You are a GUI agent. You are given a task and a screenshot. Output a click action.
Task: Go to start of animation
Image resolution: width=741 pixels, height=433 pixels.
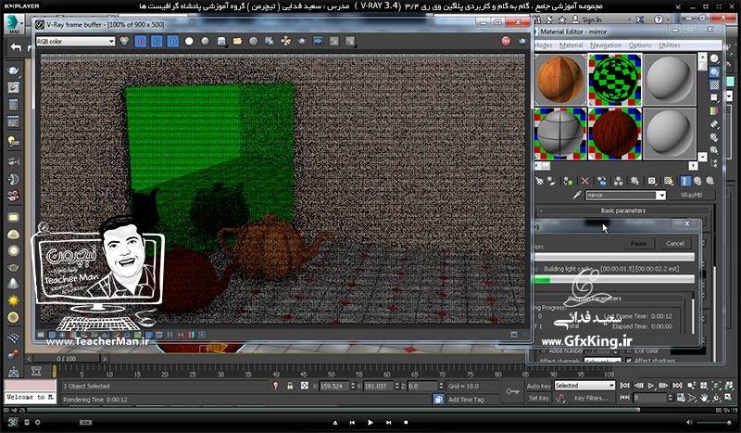(x=624, y=386)
